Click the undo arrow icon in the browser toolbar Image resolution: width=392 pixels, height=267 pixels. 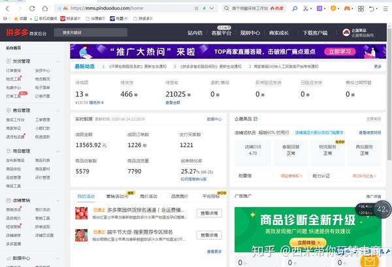point(372,8)
